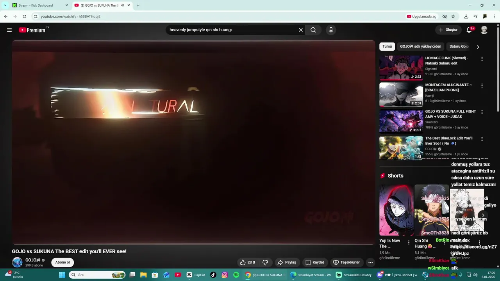Open YouTube notifications bell
This screenshot has height=281, width=500.
click(x=470, y=30)
